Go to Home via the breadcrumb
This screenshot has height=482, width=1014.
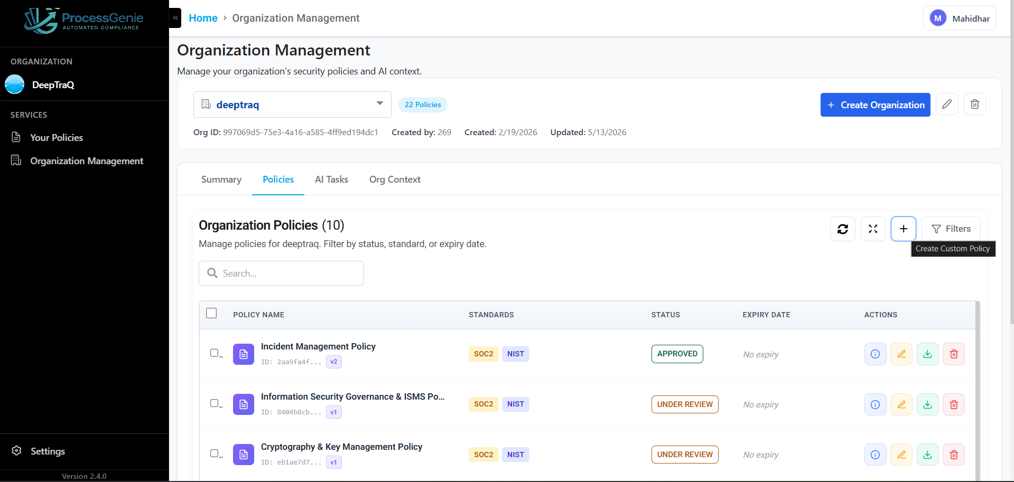point(203,18)
